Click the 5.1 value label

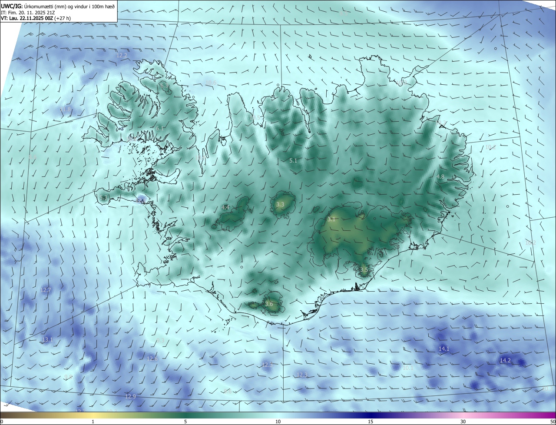(x=293, y=160)
